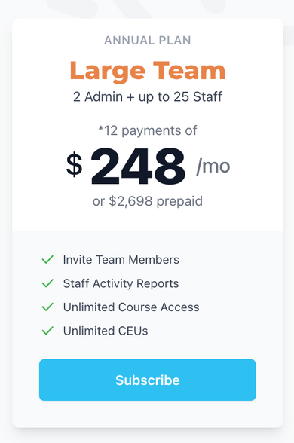Click checkmark icon beside Staff Activity Reports

click(47, 283)
